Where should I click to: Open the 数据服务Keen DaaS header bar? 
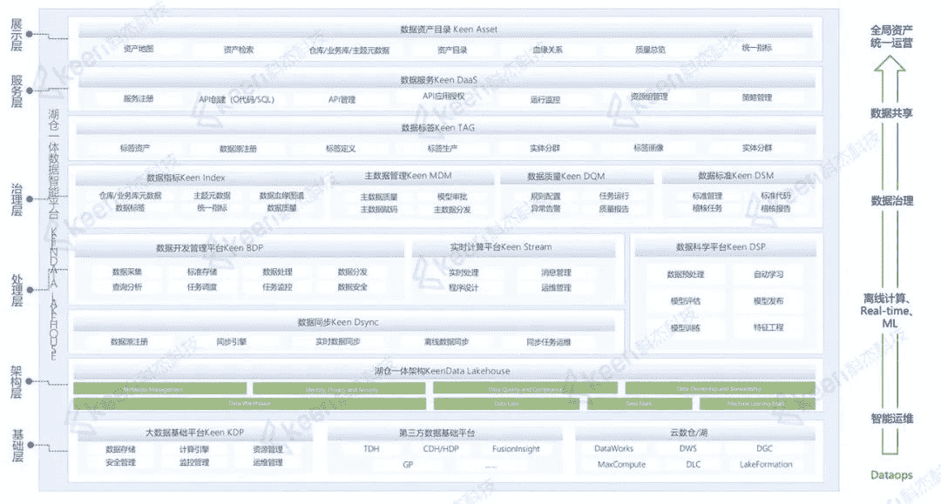444,80
